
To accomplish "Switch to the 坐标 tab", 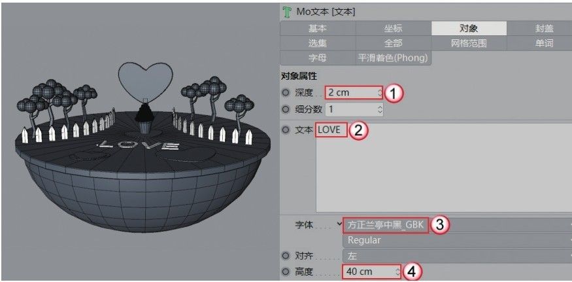I will tap(394, 29).
